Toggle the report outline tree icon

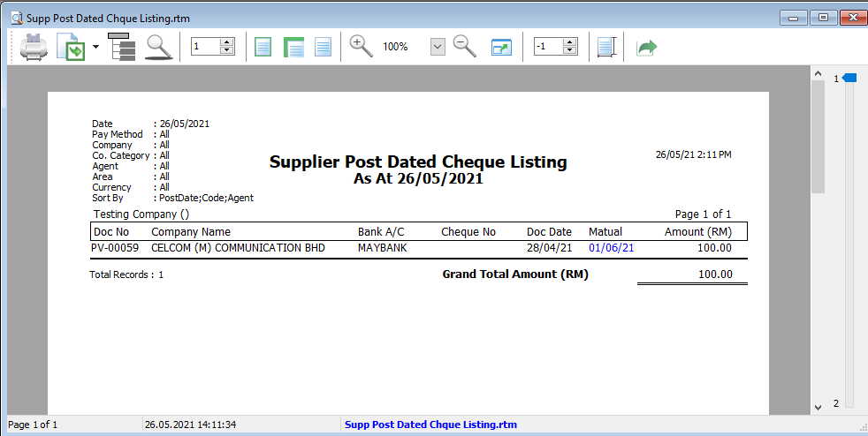pos(122,47)
